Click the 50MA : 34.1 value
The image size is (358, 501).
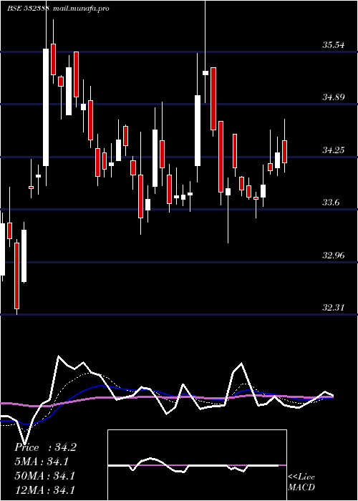click(45, 476)
